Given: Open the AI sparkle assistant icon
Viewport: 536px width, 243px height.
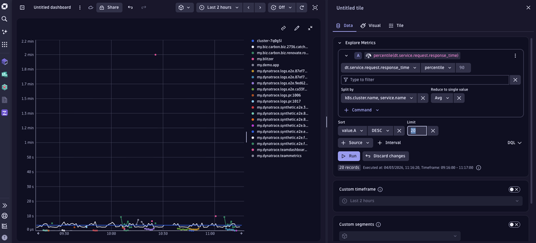Looking at the screenshot, I should click(4, 32).
